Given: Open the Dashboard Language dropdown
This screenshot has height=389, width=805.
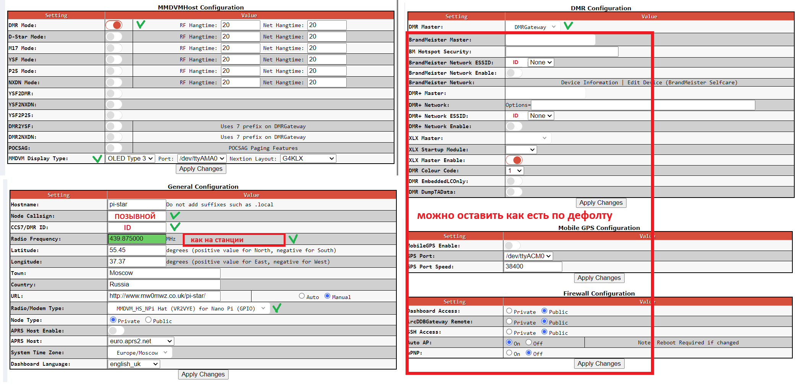Looking at the screenshot, I should pyautogui.click(x=134, y=364).
